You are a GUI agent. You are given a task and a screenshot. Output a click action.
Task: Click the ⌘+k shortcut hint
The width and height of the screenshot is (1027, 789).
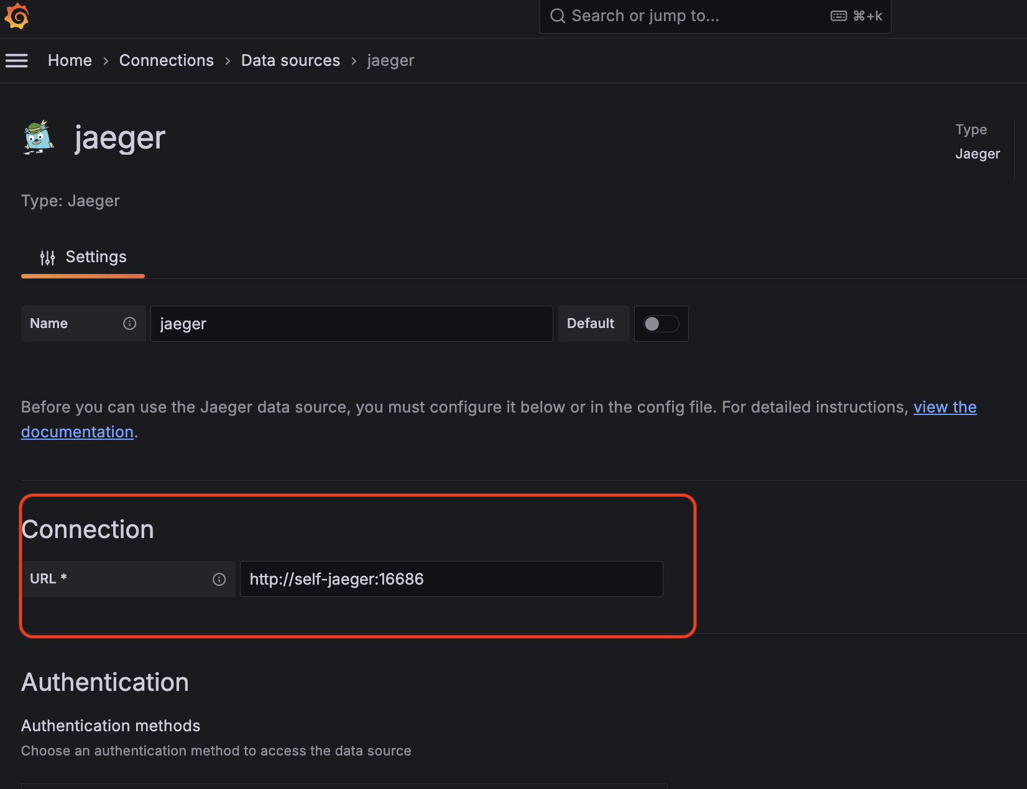pyautogui.click(x=868, y=16)
